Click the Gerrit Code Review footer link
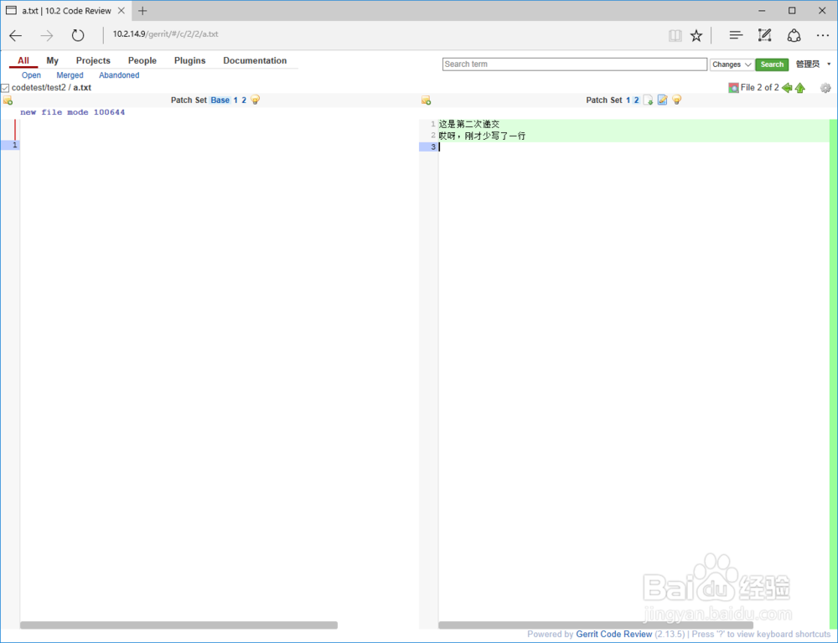 pyautogui.click(x=614, y=634)
